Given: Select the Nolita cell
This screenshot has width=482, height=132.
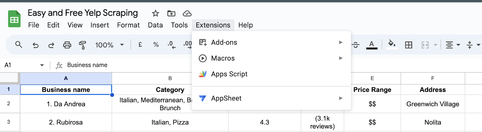Looking at the screenshot, I should [433, 122].
